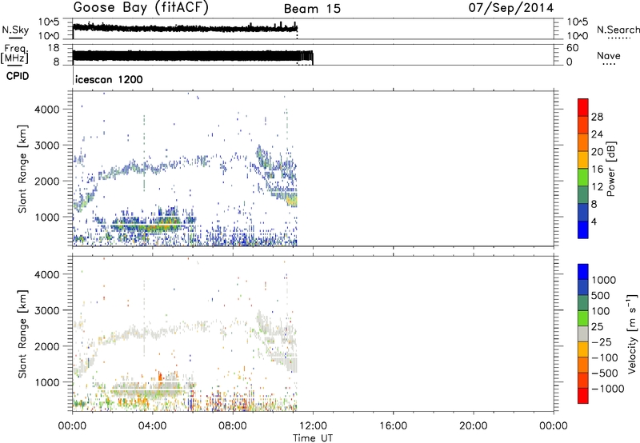Click the '-1000' value on the Velocity scale
The image size is (640, 443).
[x=607, y=389]
